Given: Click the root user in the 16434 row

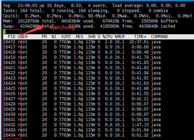Looking at the screenshot, I should pyautogui.click(x=23, y=135).
